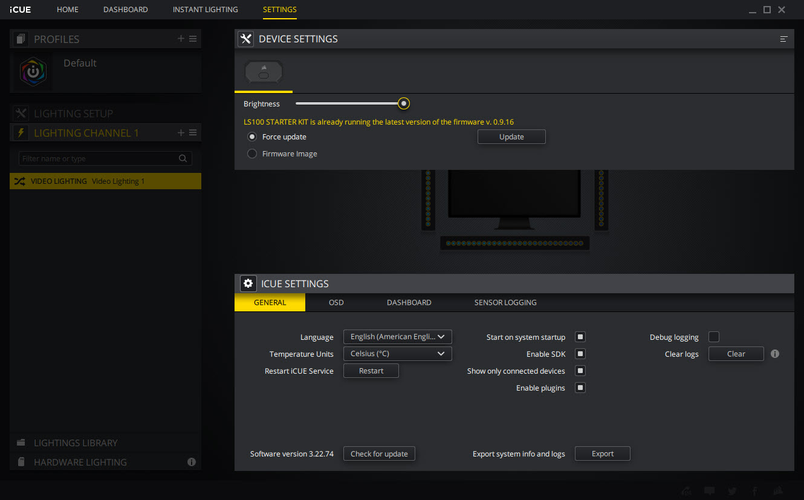The image size is (804, 500).
Task: Click the Device Settings wrench icon
Action: [x=245, y=39]
